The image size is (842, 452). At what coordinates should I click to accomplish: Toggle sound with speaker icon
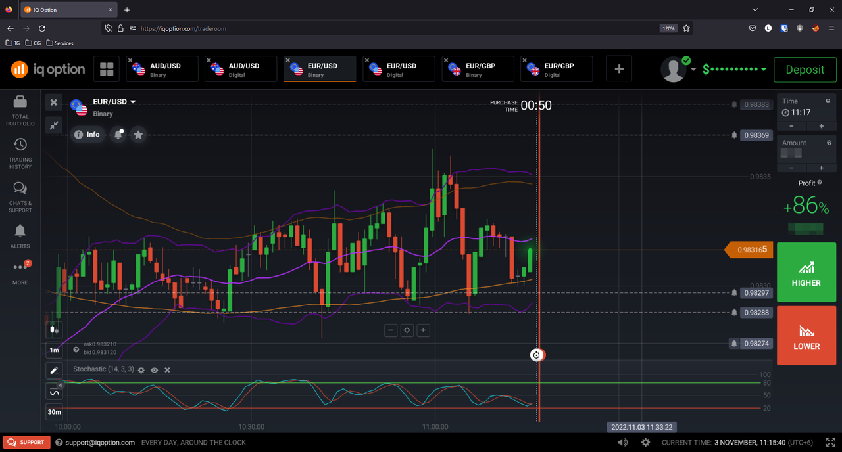click(622, 442)
